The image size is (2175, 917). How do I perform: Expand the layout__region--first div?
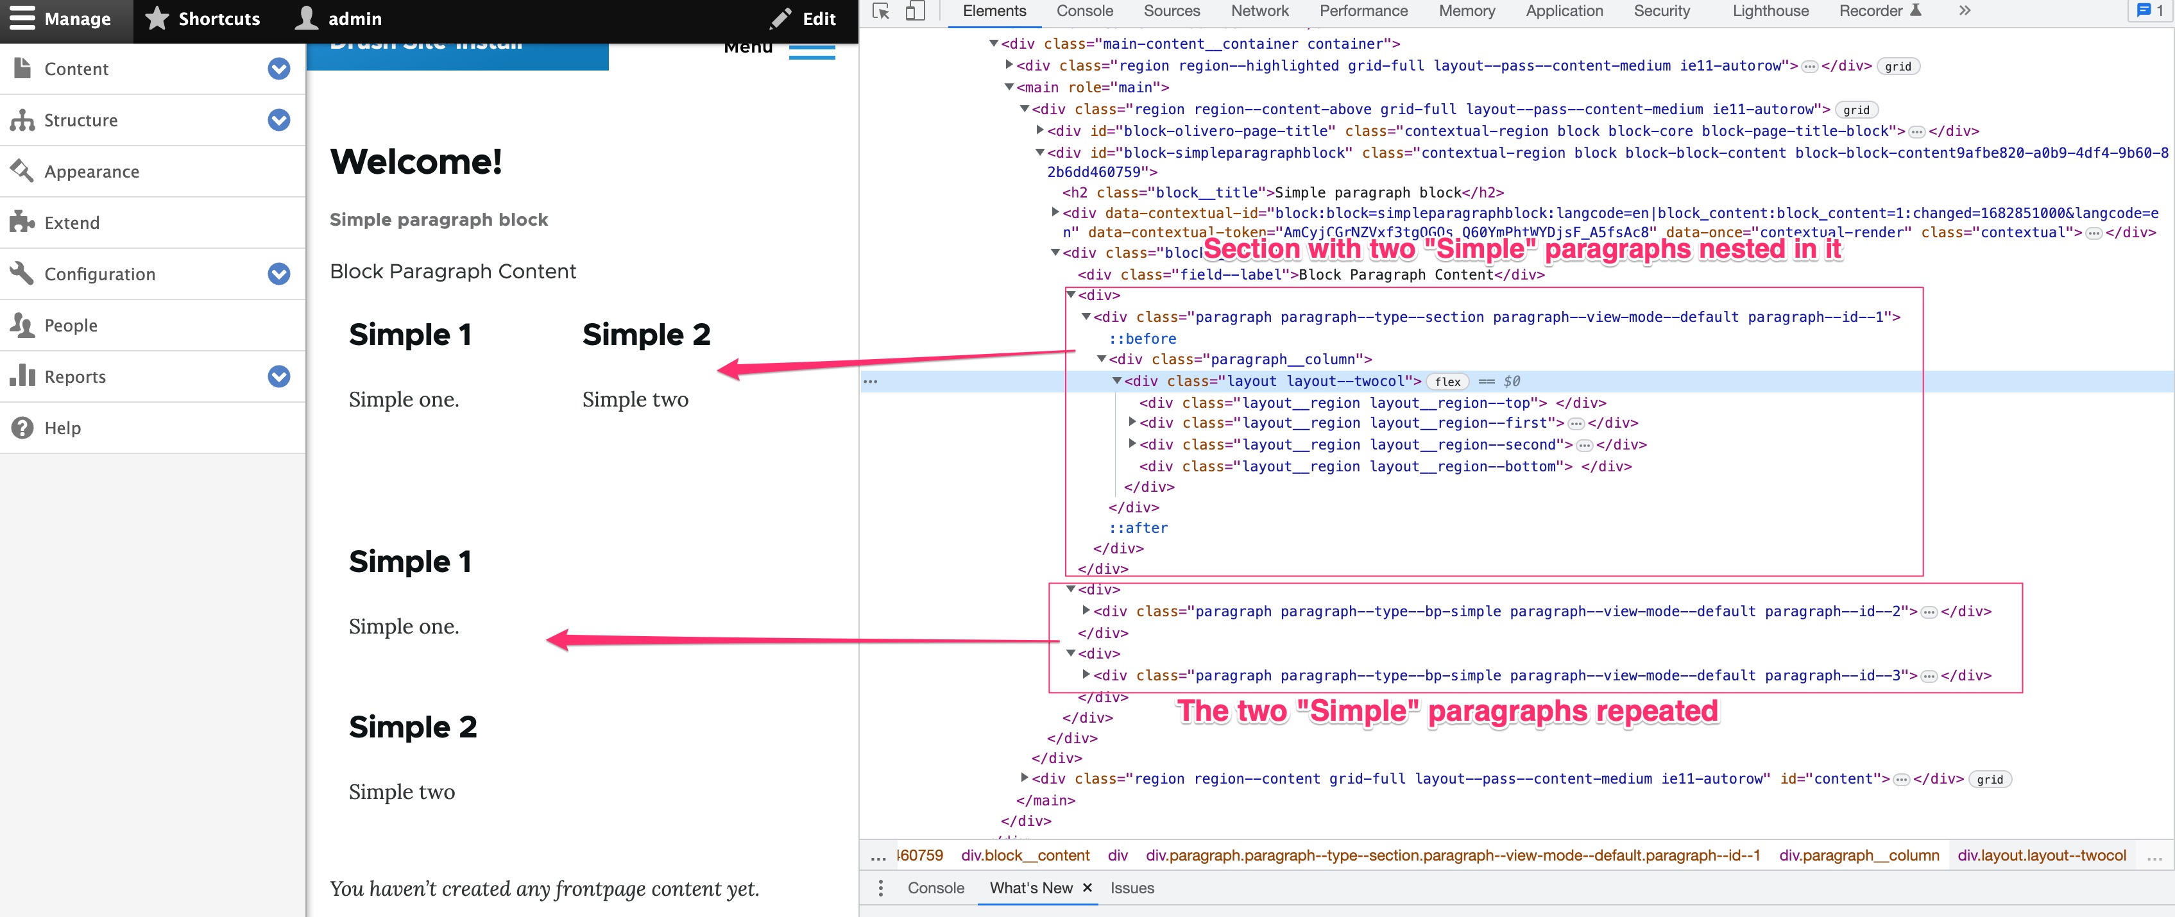pyautogui.click(x=1132, y=422)
